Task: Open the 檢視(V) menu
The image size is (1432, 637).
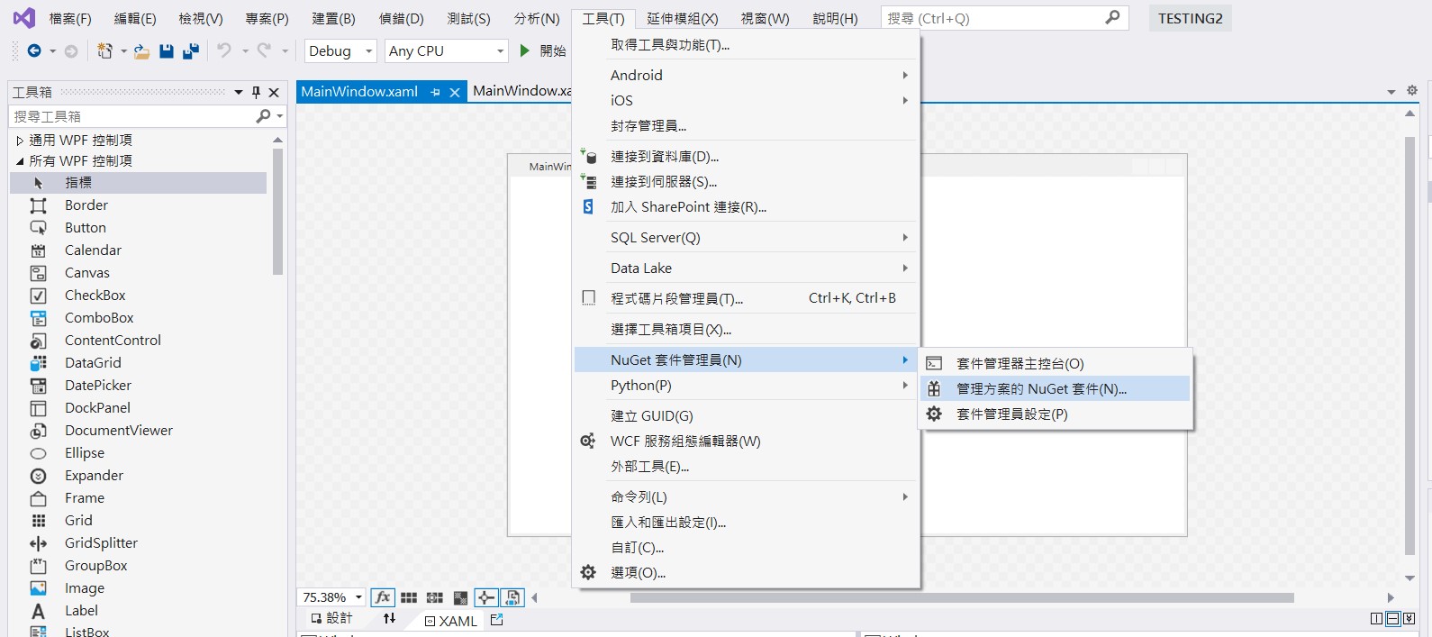Action: click(x=201, y=19)
